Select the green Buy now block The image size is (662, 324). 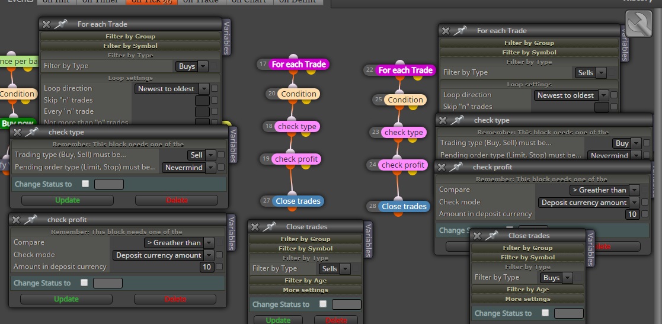tap(18, 123)
